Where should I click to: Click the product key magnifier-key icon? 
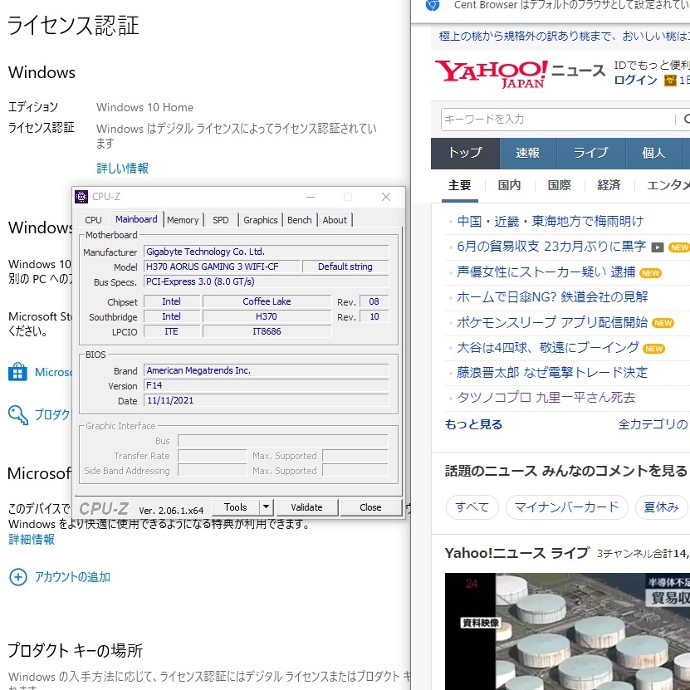click(x=18, y=415)
